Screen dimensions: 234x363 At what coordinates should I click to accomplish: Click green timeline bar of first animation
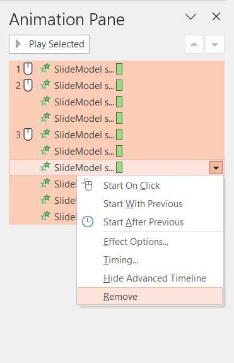pyautogui.click(x=119, y=69)
